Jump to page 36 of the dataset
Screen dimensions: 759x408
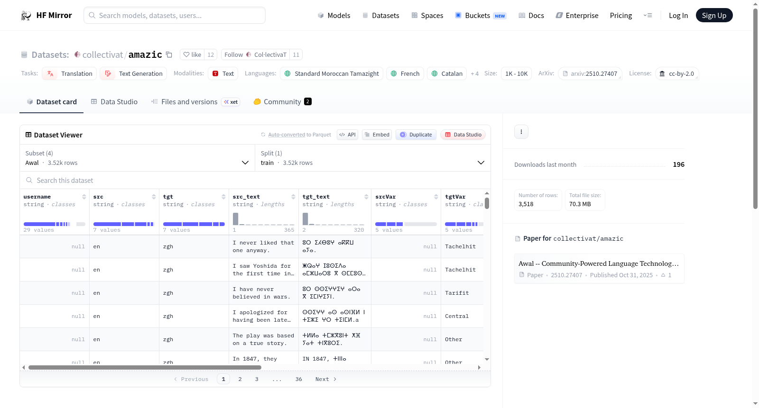tap(299, 379)
